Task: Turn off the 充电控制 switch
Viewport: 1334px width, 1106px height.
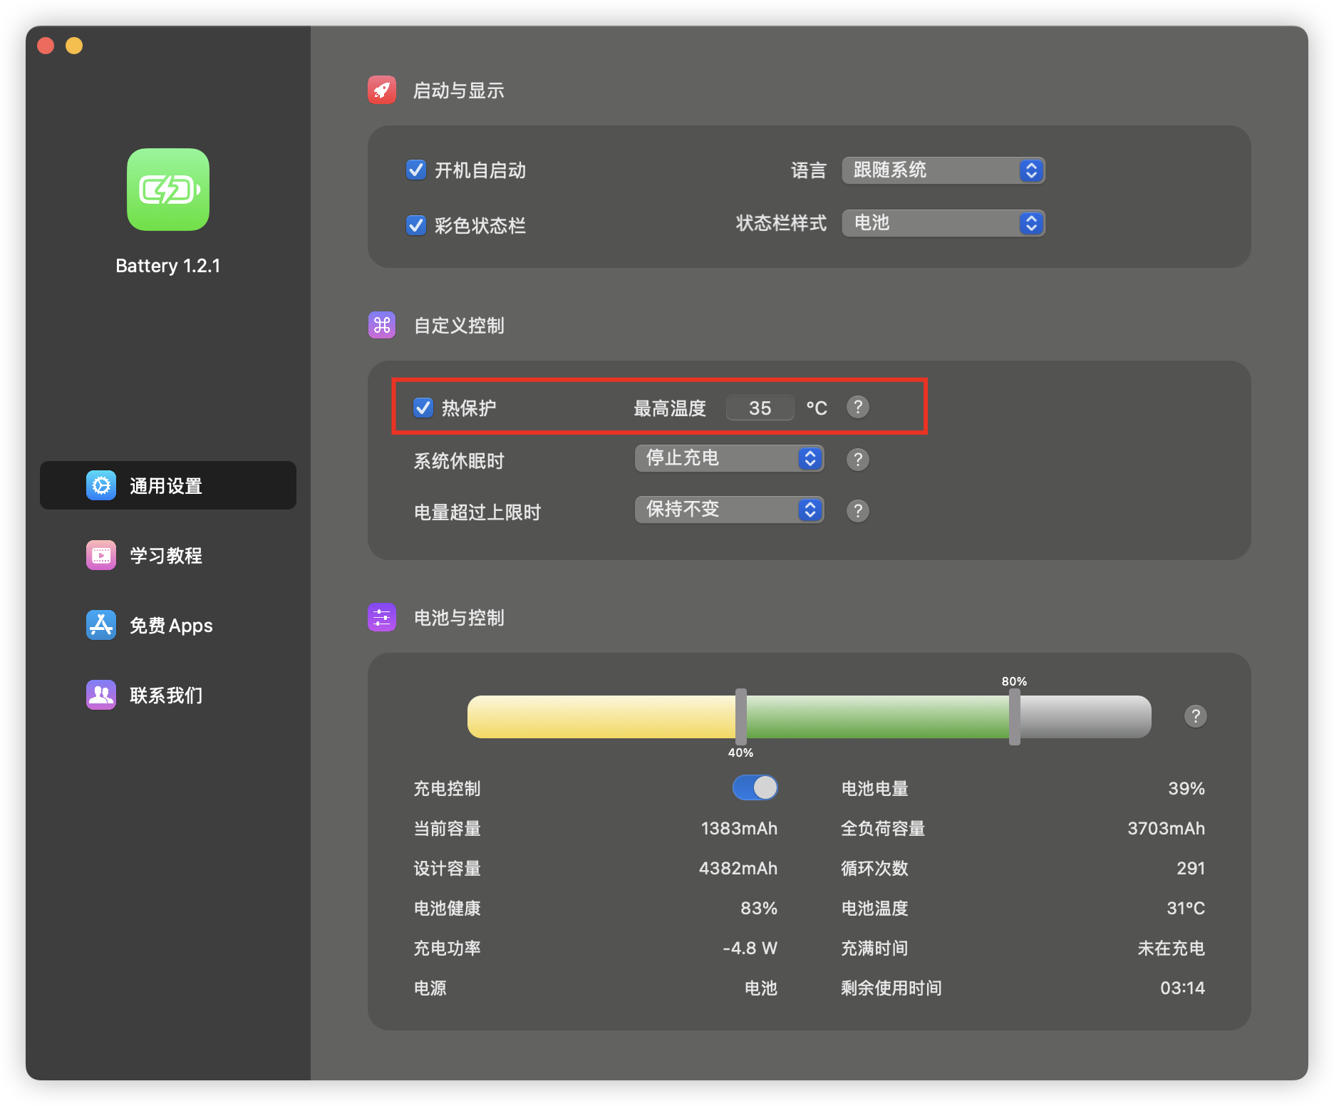Action: (755, 788)
